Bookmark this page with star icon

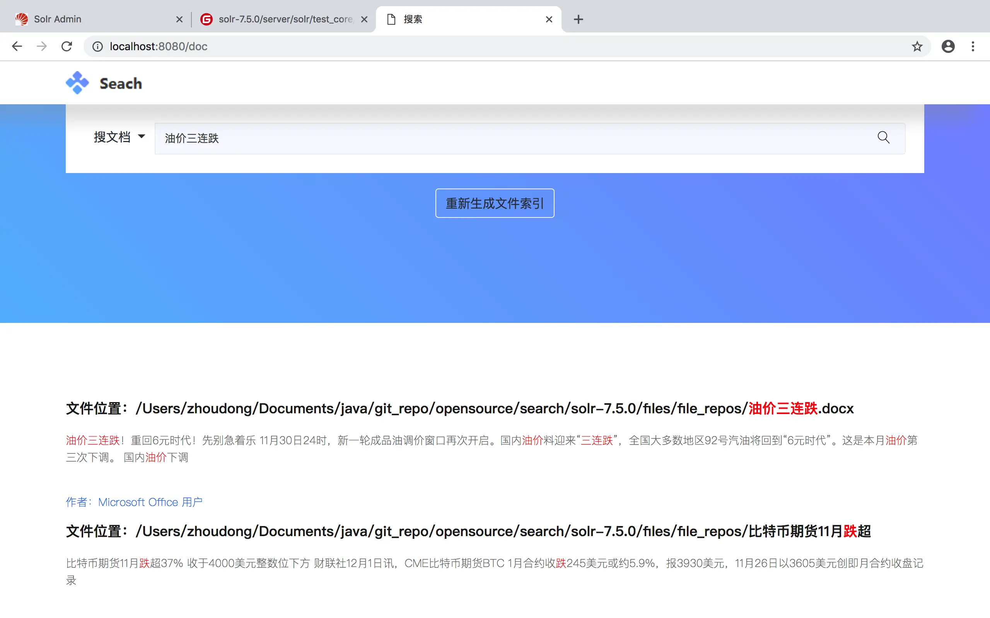coord(917,47)
